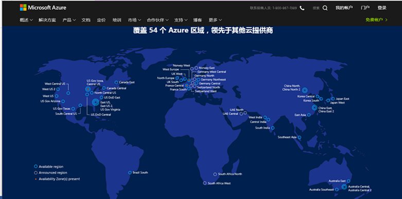Select the UAE North region marker
The width and height of the screenshot is (402, 199).
pyautogui.click(x=245, y=112)
